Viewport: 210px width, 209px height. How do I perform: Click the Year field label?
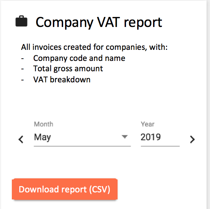(x=148, y=124)
